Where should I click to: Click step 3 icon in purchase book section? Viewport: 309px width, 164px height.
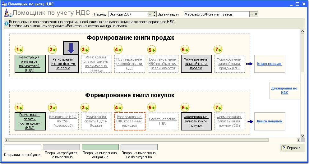point(85,108)
